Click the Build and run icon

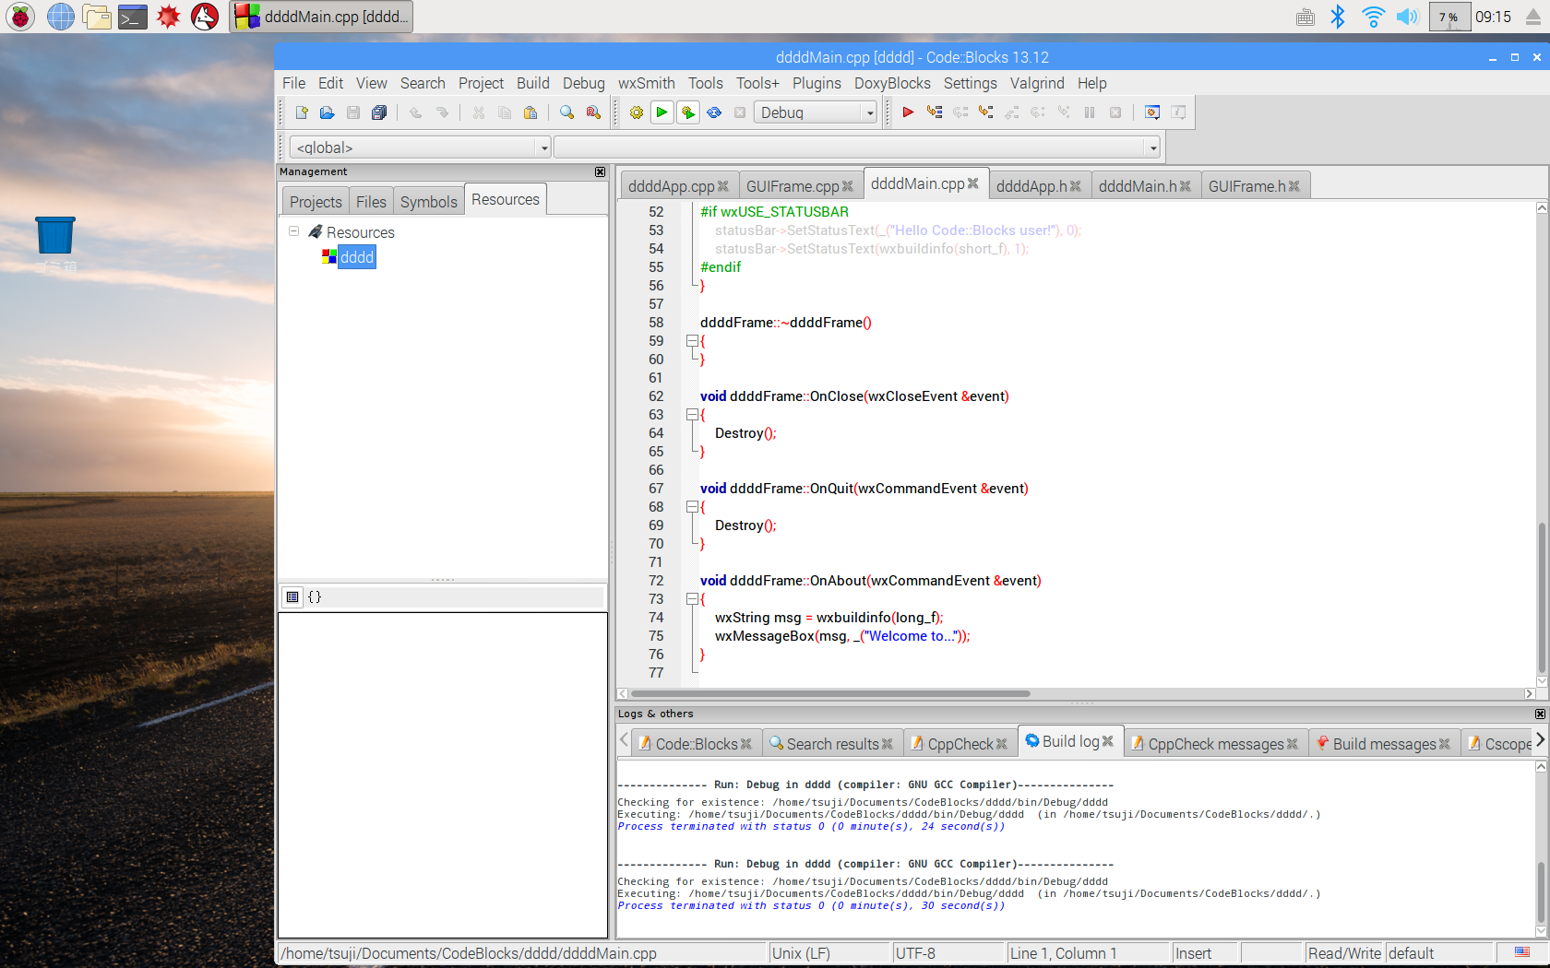[688, 112]
